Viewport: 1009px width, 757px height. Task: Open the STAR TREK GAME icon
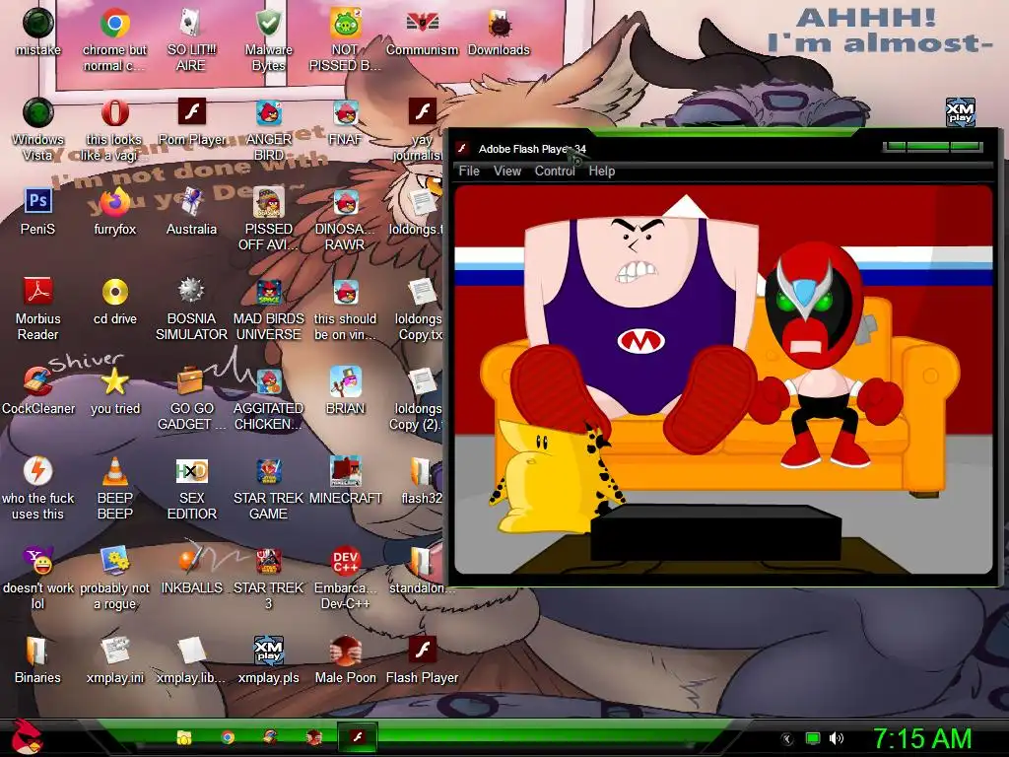pyautogui.click(x=268, y=489)
